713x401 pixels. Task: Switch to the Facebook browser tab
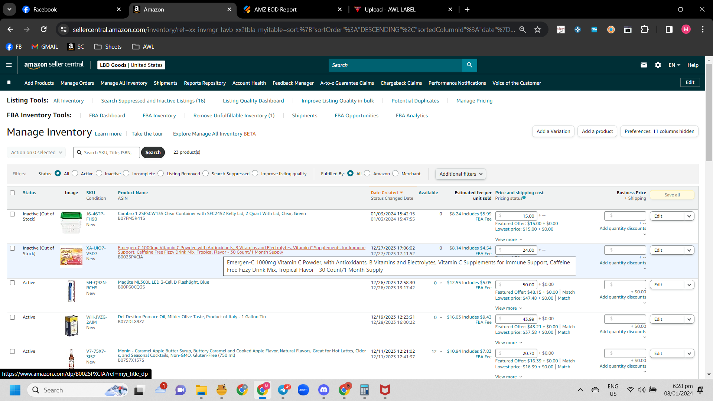click(x=72, y=9)
